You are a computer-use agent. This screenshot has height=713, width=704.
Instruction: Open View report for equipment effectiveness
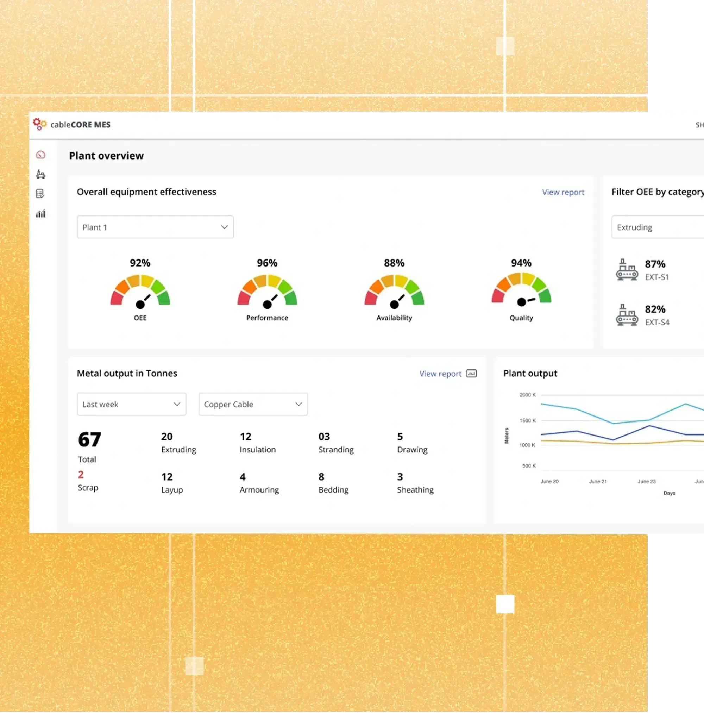coord(563,192)
